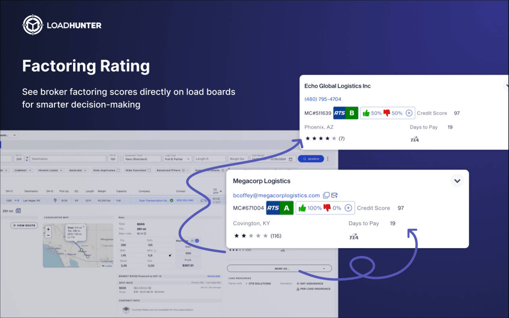Click the View Route button
Viewport: 509px width, 318px height.
click(24, 225)
